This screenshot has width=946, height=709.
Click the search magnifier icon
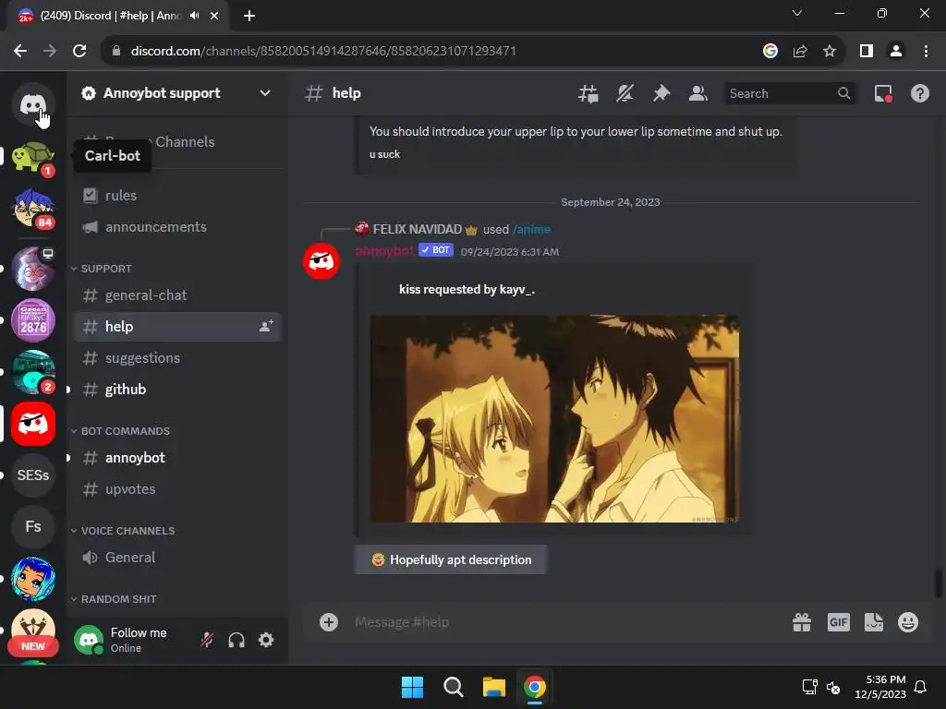(x=843, y=93)
